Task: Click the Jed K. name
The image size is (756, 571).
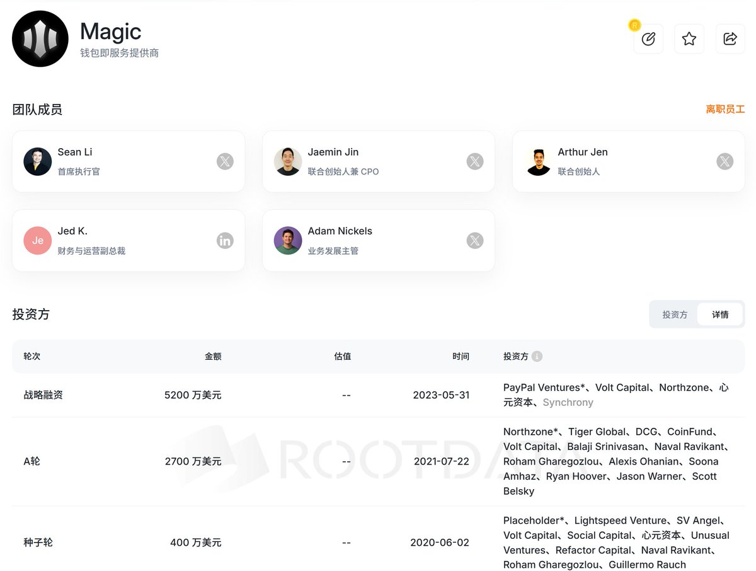Action: click(72, 231)
